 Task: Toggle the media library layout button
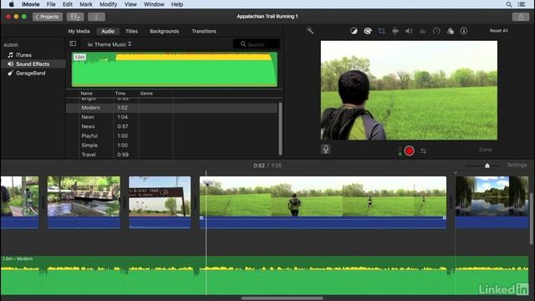75,17
